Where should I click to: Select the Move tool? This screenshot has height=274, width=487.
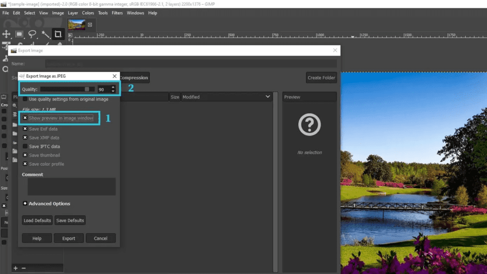click(6, 34)
